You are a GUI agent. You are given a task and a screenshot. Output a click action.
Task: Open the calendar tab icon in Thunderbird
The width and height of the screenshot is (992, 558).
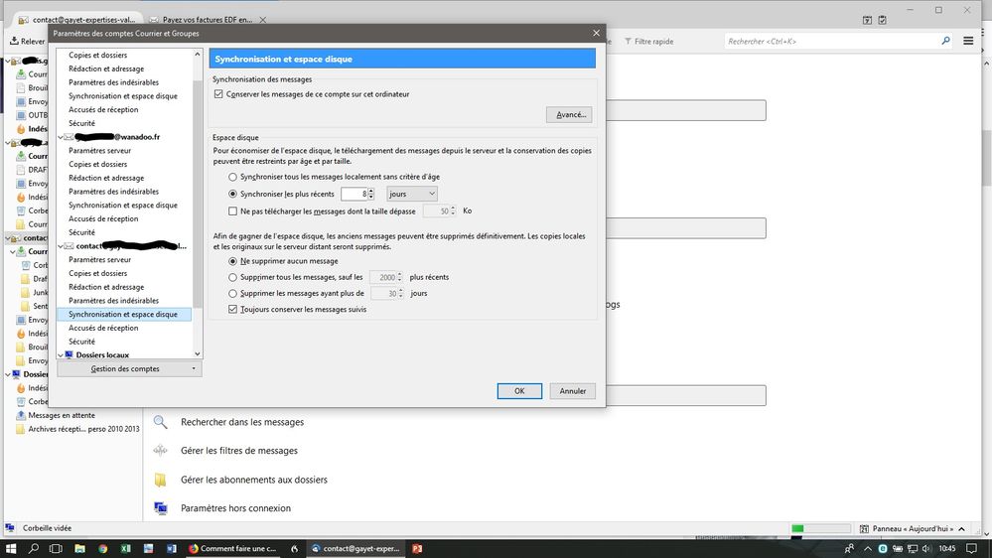click(x=867, y=20)
